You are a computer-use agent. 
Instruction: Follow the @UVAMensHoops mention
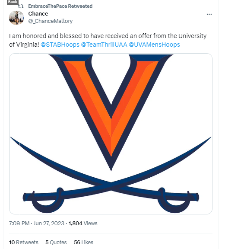(154, 45)
